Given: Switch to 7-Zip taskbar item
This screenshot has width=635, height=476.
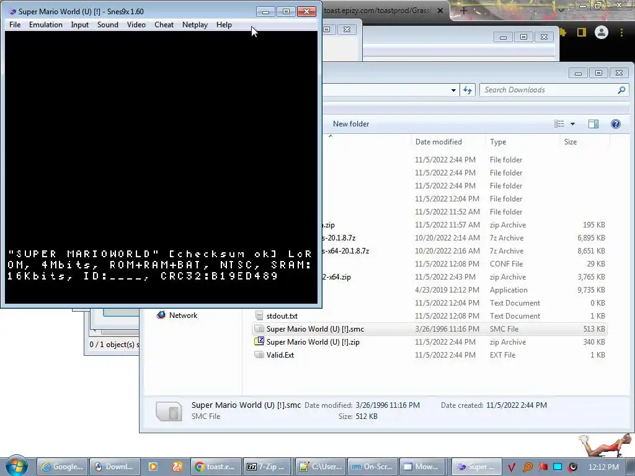Looking at the screenshot, I should (268, 467).
